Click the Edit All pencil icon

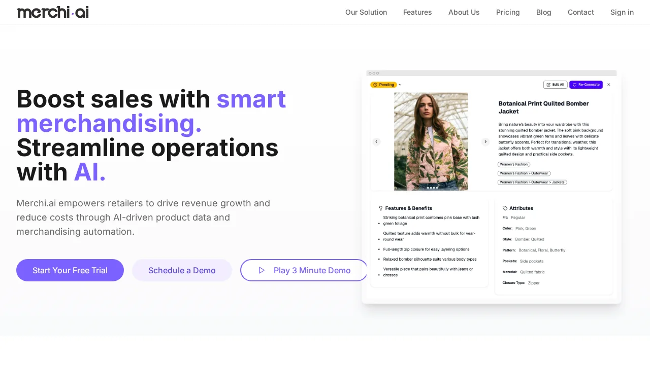549,85
